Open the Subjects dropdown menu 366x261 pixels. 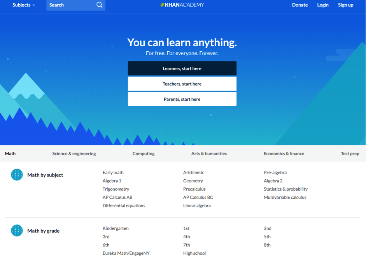pos(24,5)
